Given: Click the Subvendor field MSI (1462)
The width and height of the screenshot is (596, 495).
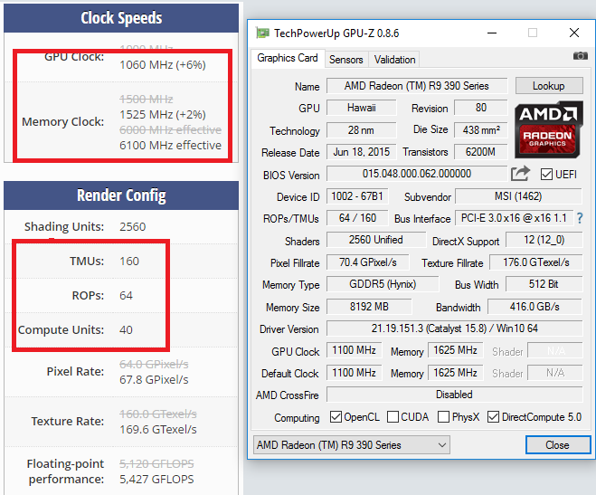Looking at the screenshot, I should point(518,196).
